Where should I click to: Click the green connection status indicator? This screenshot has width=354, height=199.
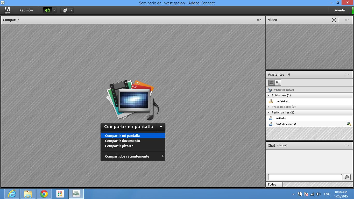pos(353,10)
